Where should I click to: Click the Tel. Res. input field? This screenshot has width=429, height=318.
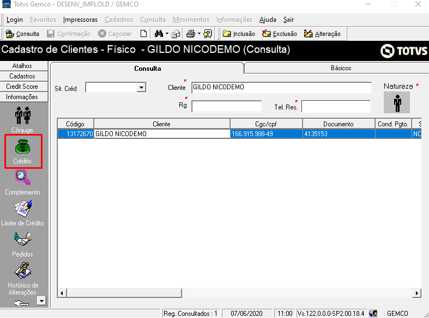coord(336,106)
